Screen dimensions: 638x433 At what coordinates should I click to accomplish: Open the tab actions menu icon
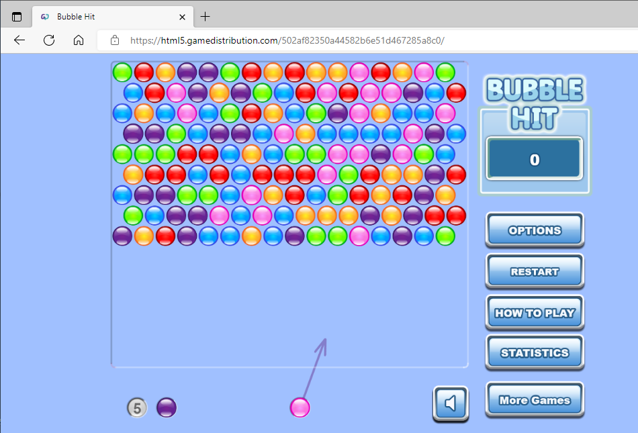coord(17,17)
